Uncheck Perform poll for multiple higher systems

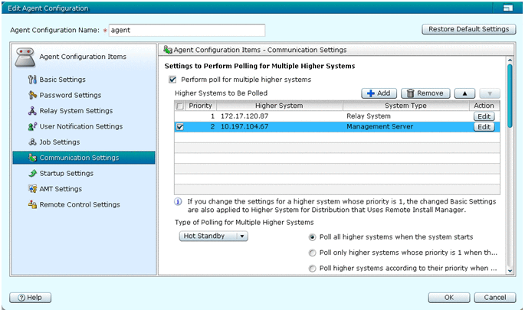pyautogui.click(x=172, y=80)
